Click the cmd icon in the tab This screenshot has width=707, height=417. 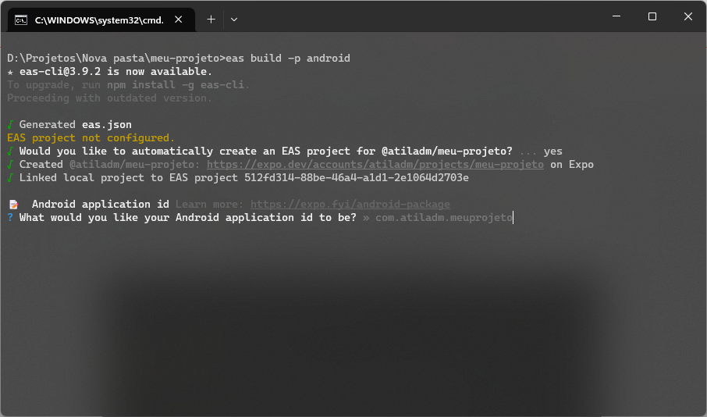[21, 20]
